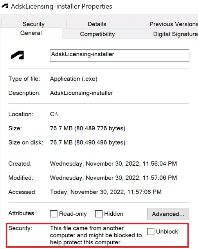
Task: Click the large Autodesk file icon
Action: pyautogui.click(x=17, y=55)
